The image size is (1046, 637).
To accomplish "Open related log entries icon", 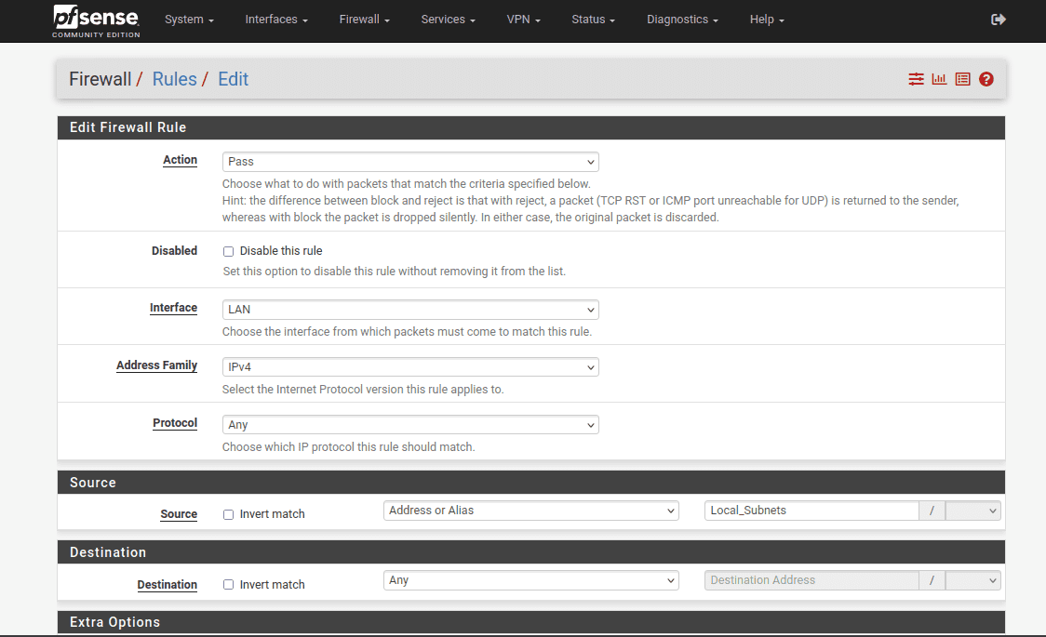I will coord(962,79).
